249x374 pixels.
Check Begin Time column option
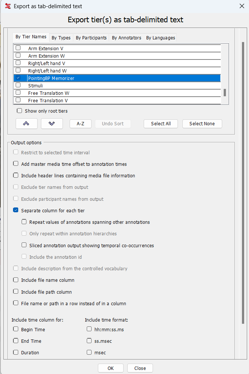tap(16, 329)
